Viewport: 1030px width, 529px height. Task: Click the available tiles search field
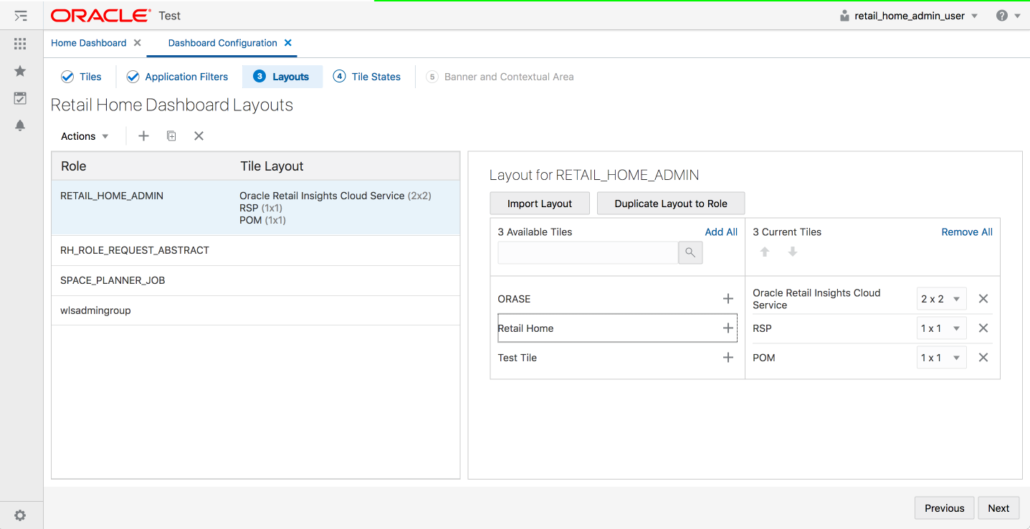coord(588,252)
